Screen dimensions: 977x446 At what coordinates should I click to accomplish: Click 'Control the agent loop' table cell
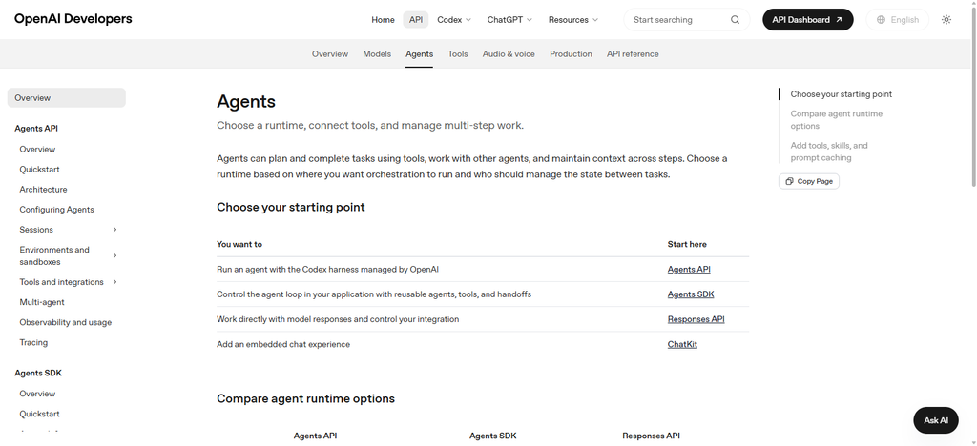point(374,294)
